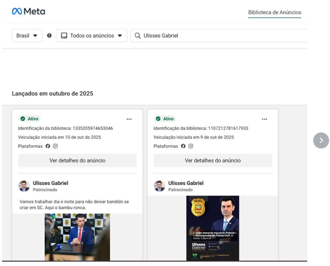
Task: Open the country information icon
Action: pos(49,36)
